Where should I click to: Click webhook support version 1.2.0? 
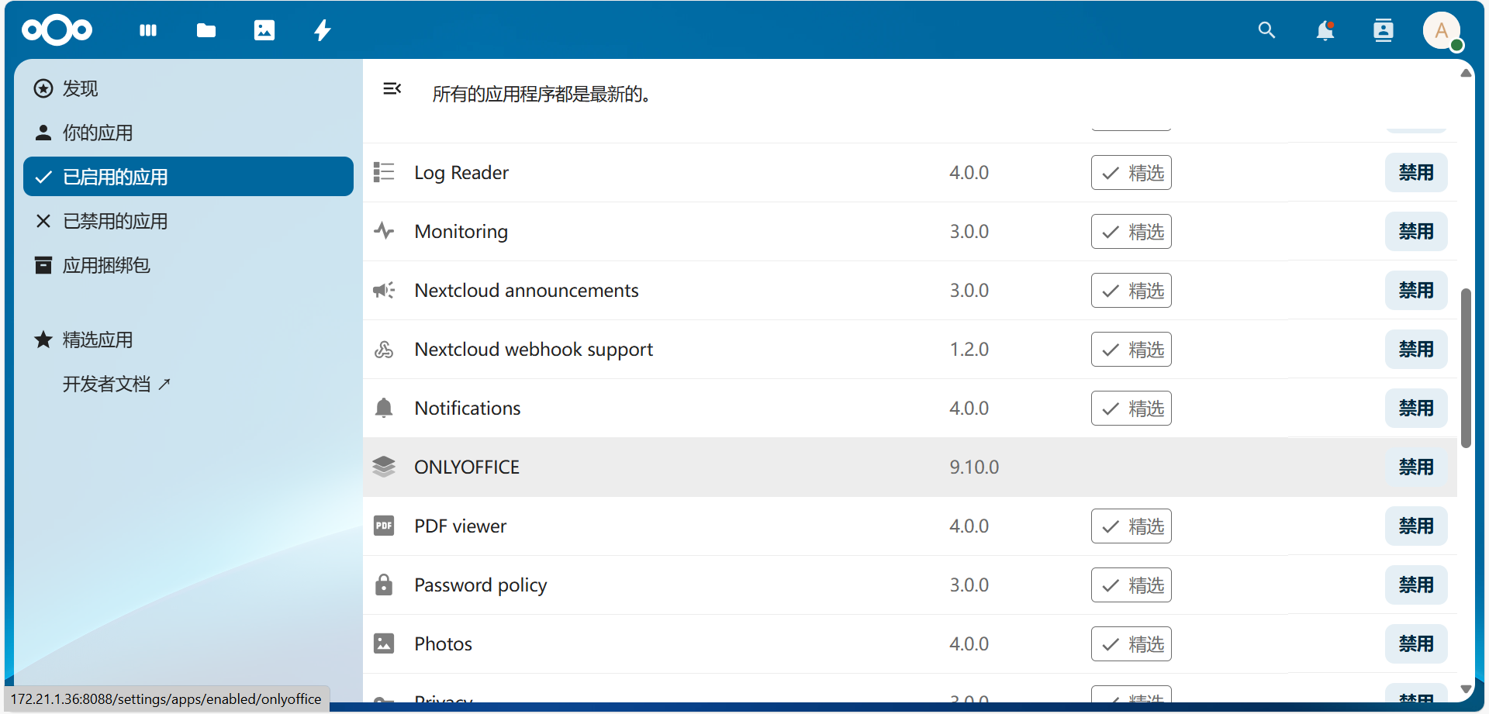pyautogui.click(x=969, y=349)
